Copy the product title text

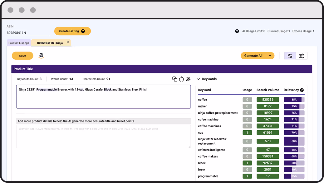[x=174, y=79]
